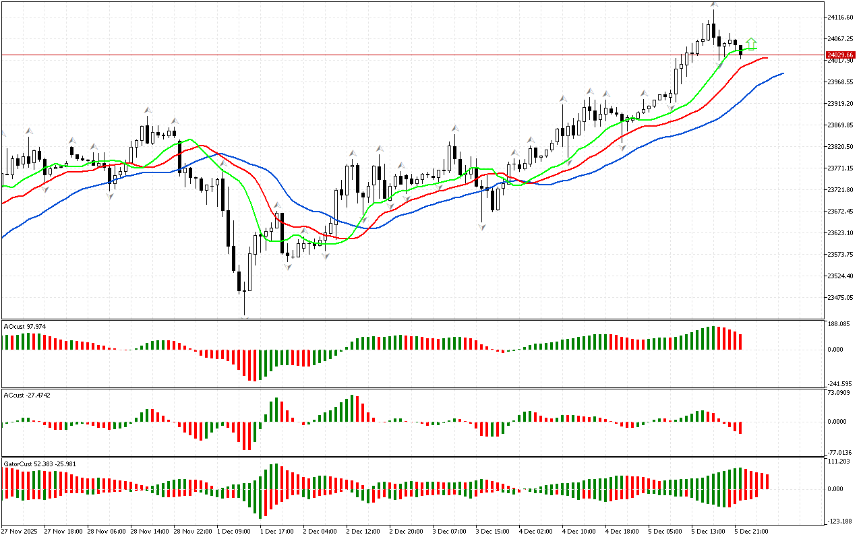
Task: Select the 5 Dec 21:00 time axis label
Action: click(751, 532)
